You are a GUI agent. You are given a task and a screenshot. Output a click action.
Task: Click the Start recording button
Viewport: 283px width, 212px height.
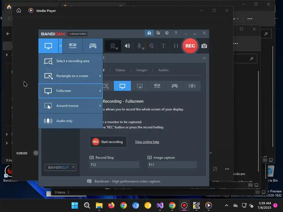tap(108, 142)
